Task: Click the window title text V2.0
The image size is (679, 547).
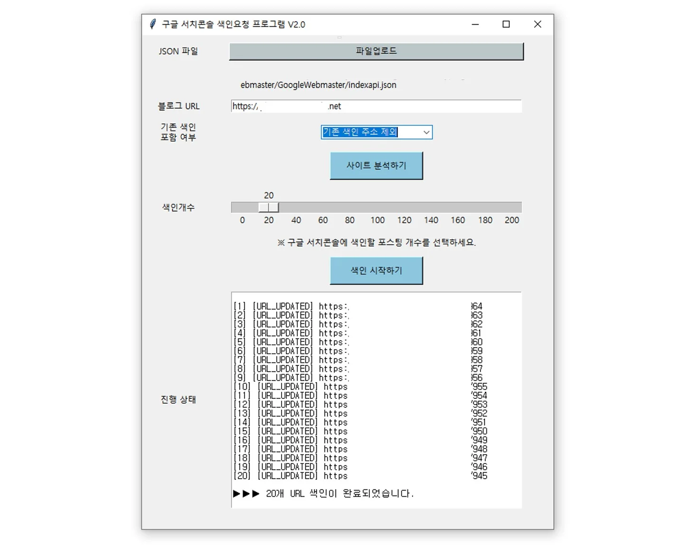Action: tap(296, 24)
